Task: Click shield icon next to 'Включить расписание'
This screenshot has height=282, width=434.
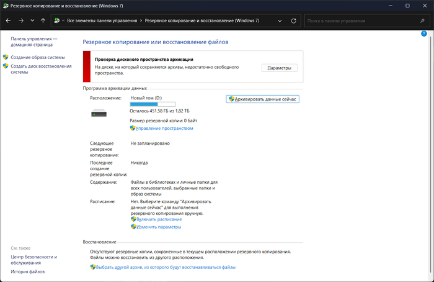Action: click(x=133, y=219)
